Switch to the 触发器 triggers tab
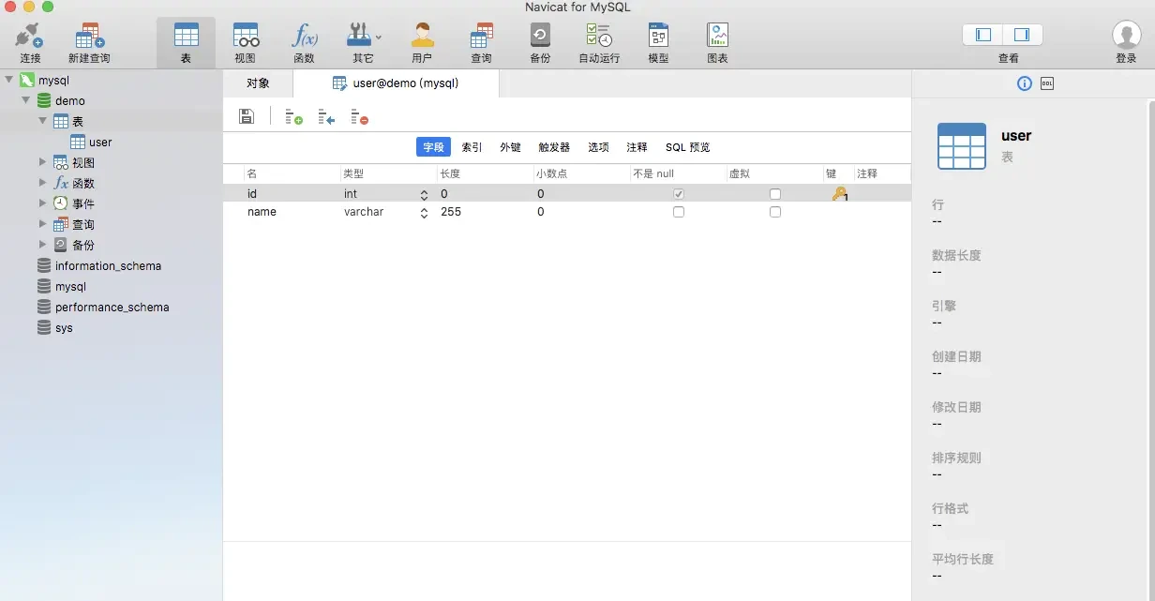 [554, 147]
